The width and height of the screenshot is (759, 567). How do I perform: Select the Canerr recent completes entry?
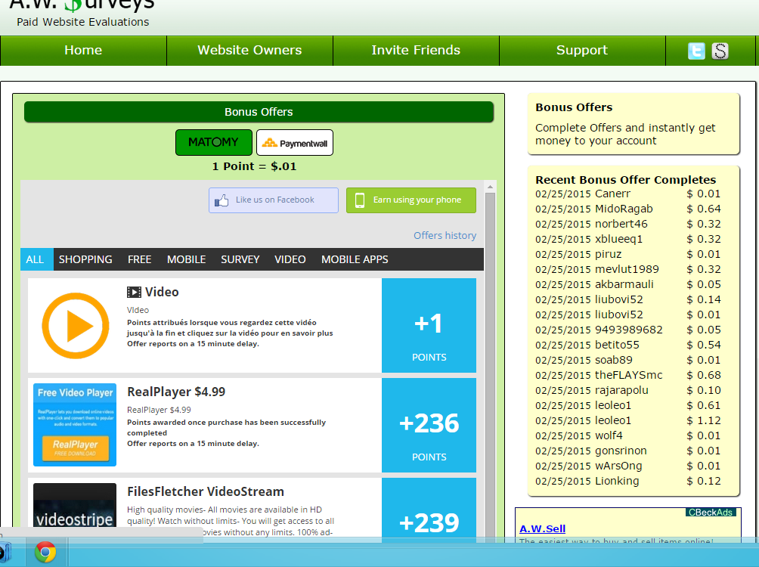[x=628, y=194]
